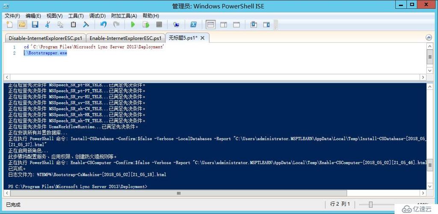
Task: Paste using the clipboard icon
Action: [x=73, y=24]
